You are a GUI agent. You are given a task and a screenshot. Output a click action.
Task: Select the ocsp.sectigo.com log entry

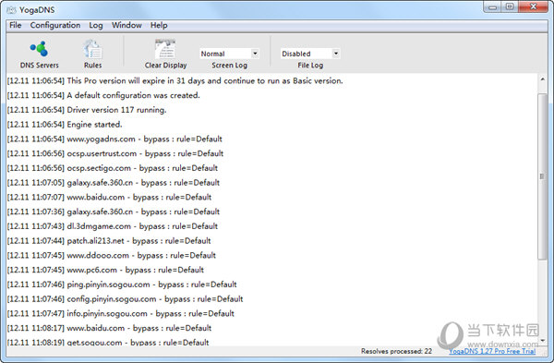[x=113, y=168]
